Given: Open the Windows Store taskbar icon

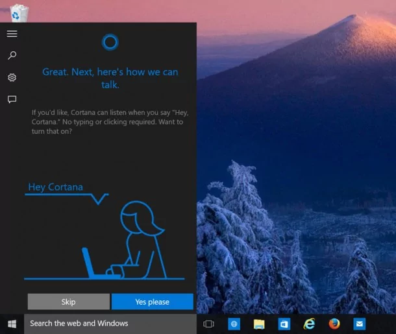Looking at the screenshot, I should pyautogui.click(x=284, y=324).
